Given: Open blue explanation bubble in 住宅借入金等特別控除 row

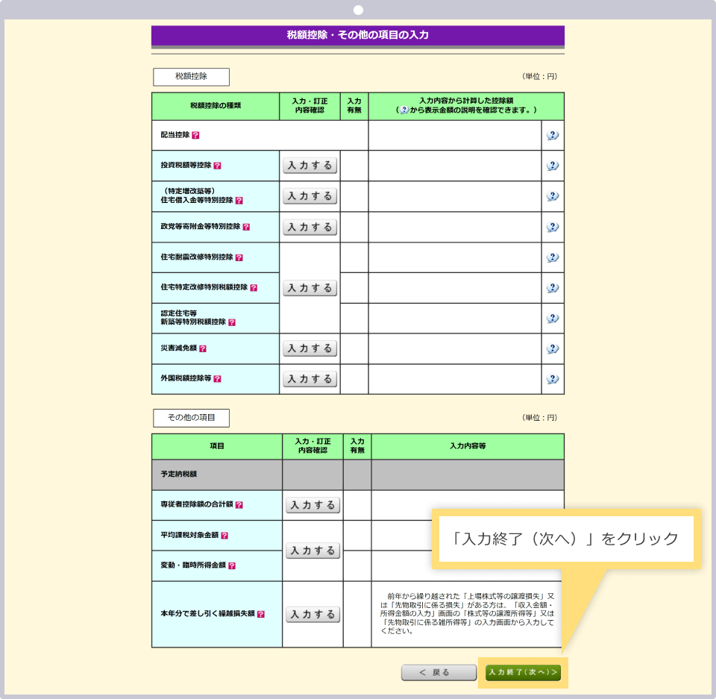Looking at the screenshot, I should click(553, 196).
